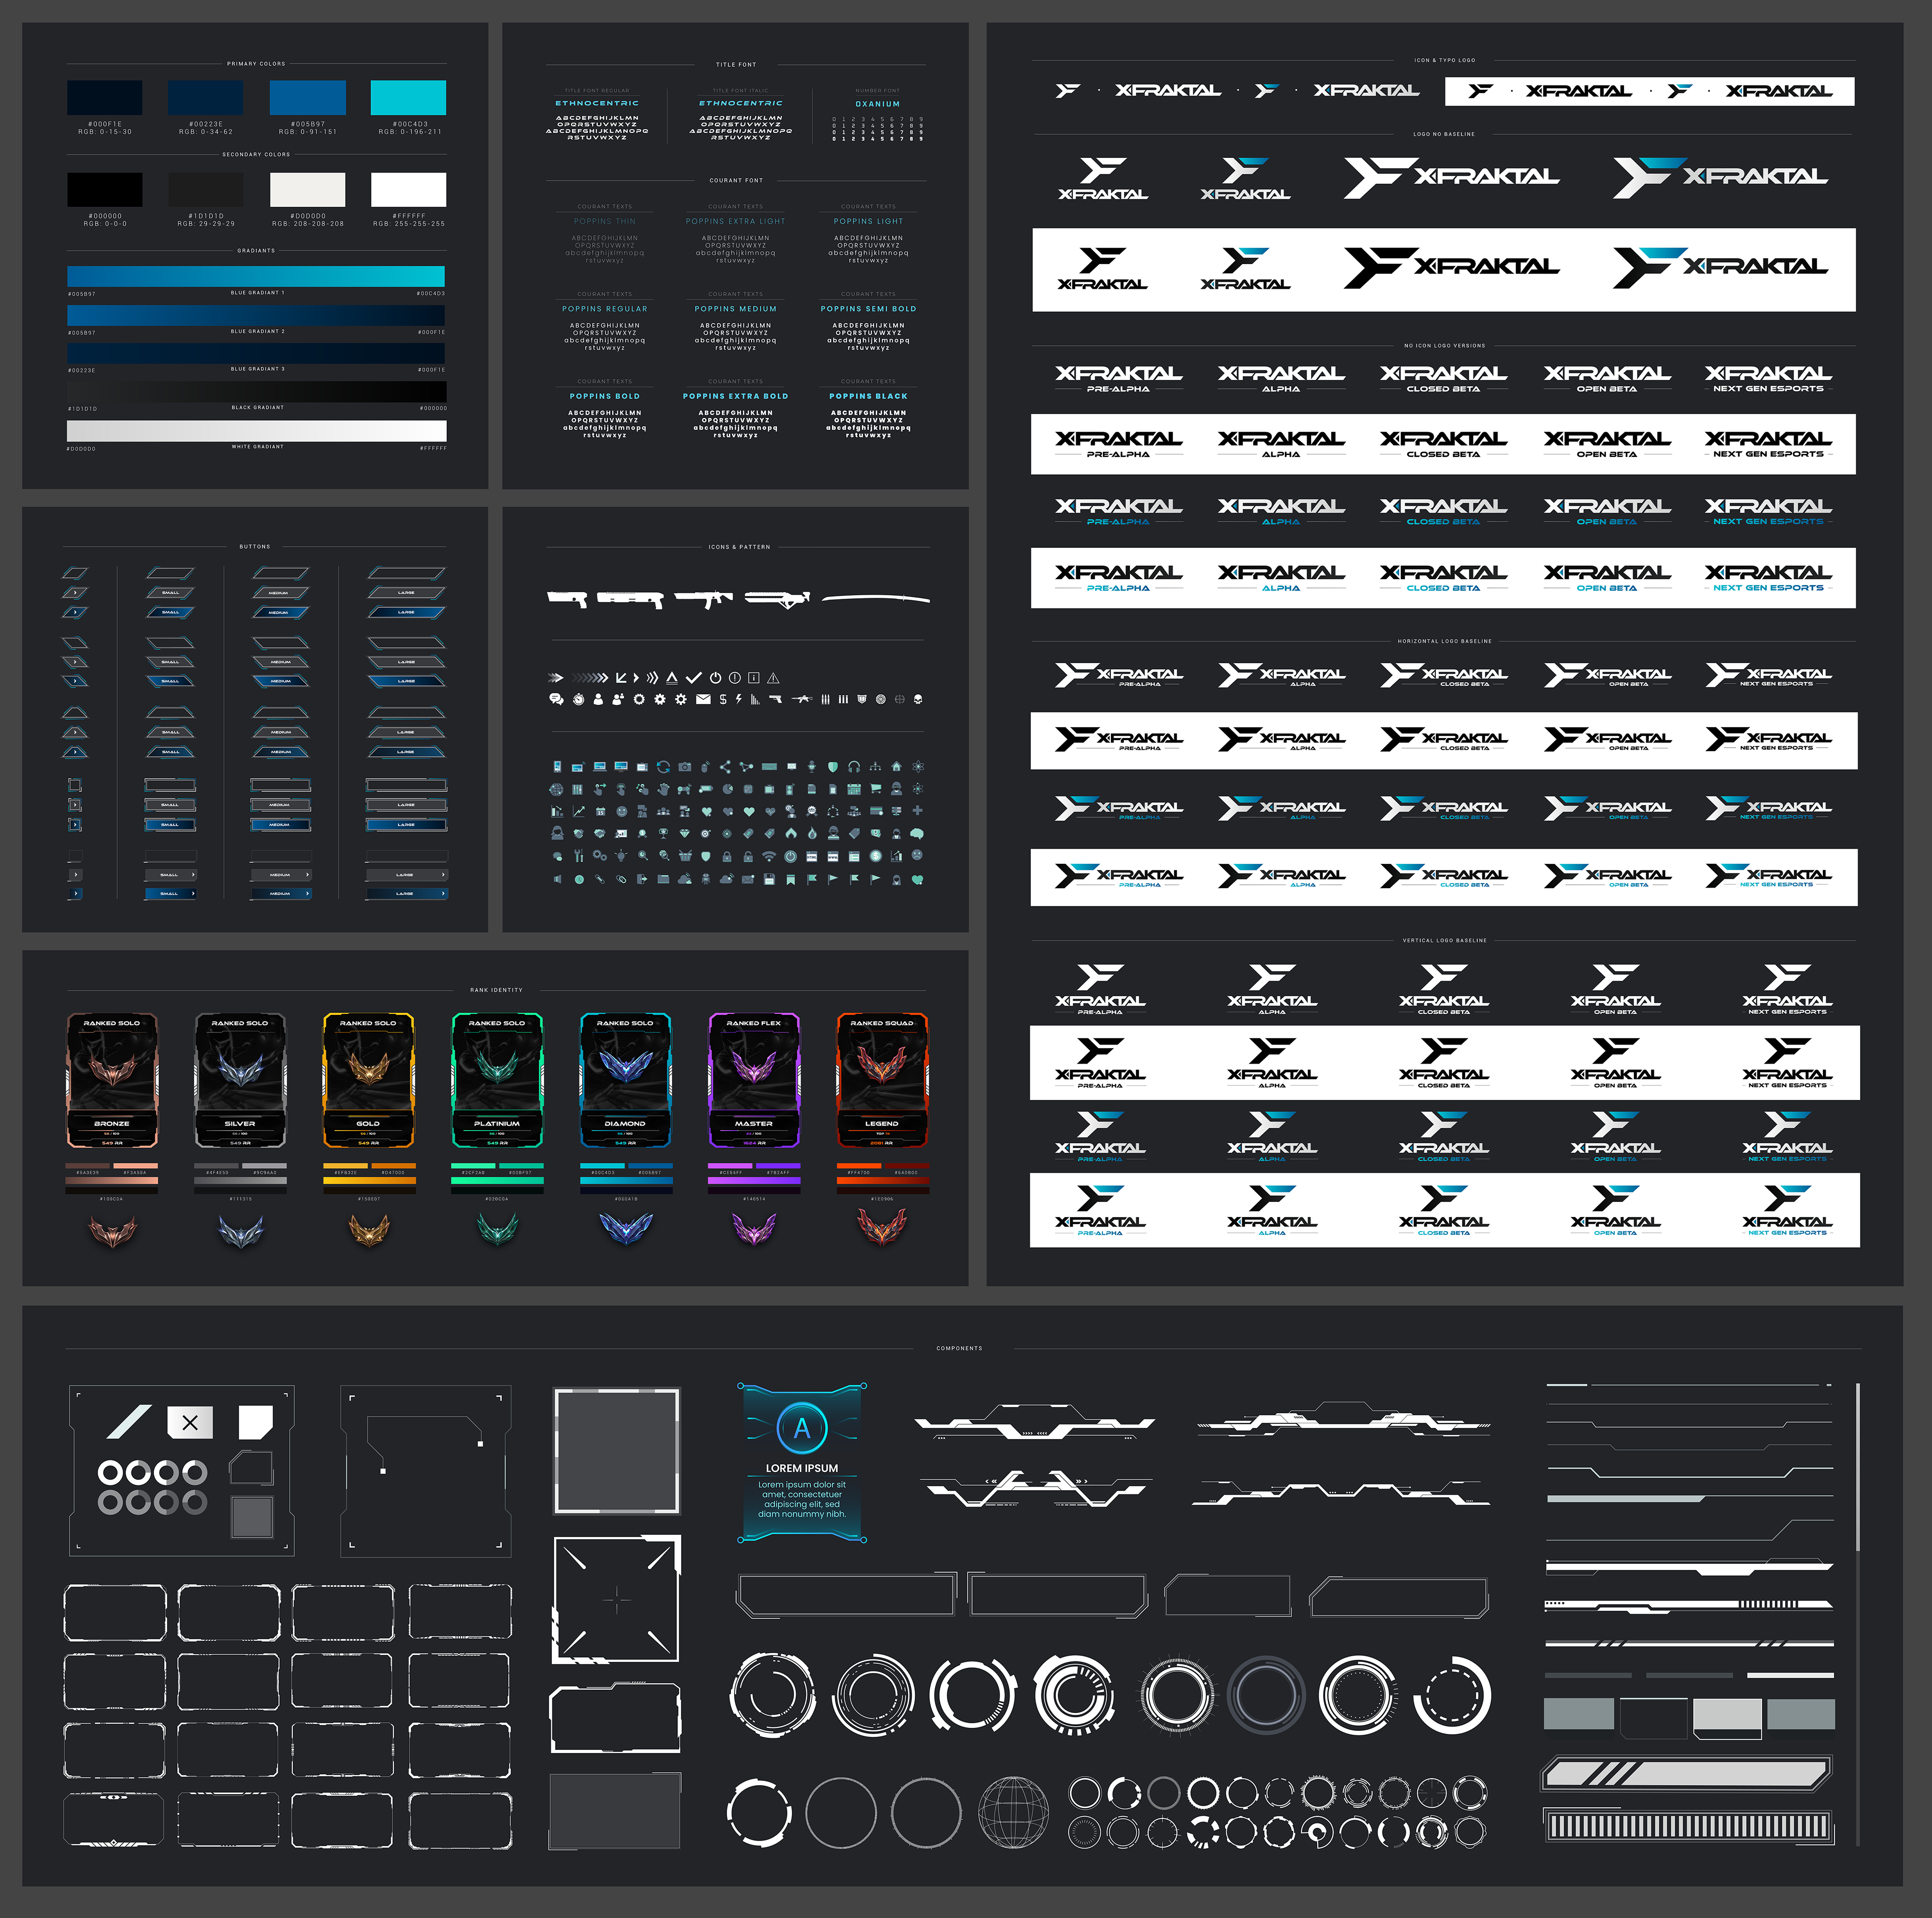
Task: Click the #005B97 blue primary swatch
Action: tap(307, 98)
